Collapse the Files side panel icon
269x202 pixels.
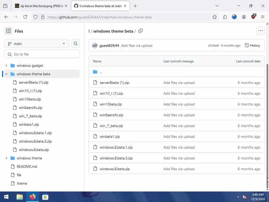pyautogui.click(x=8, y=31)
